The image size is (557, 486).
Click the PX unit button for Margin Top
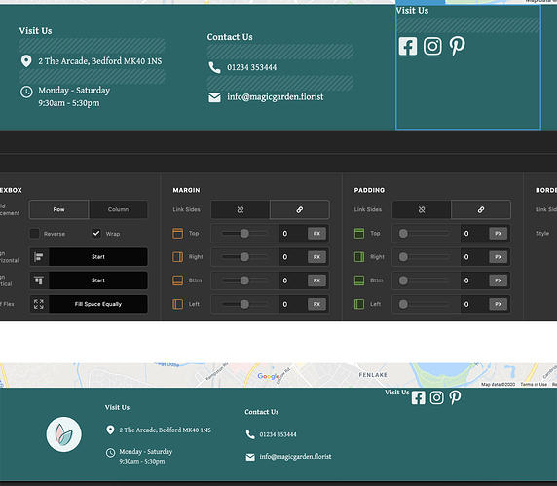316,234
